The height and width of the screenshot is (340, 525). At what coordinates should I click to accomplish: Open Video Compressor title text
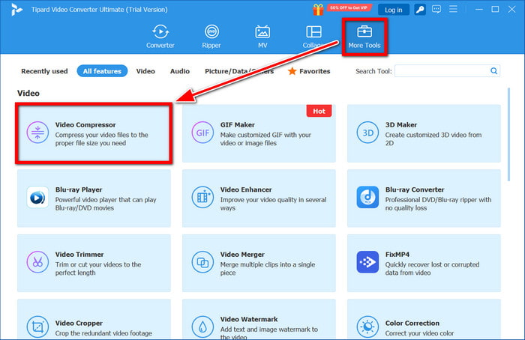pyautogui.click(x=85, y=125)
